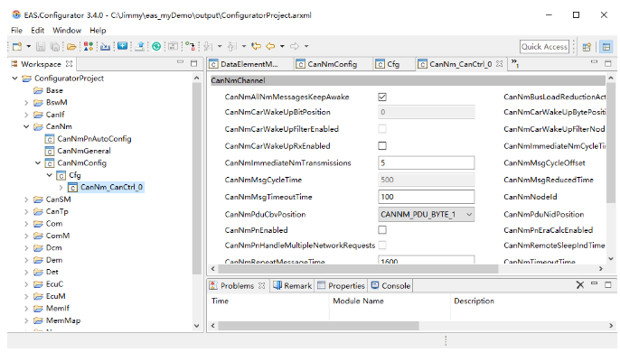Go to last edit location icon
This screenshot has width=620, height=352.
point(257,46)
